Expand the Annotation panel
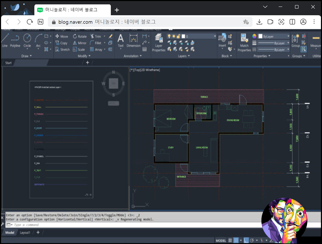322x244 pixels. click(133, 56)
